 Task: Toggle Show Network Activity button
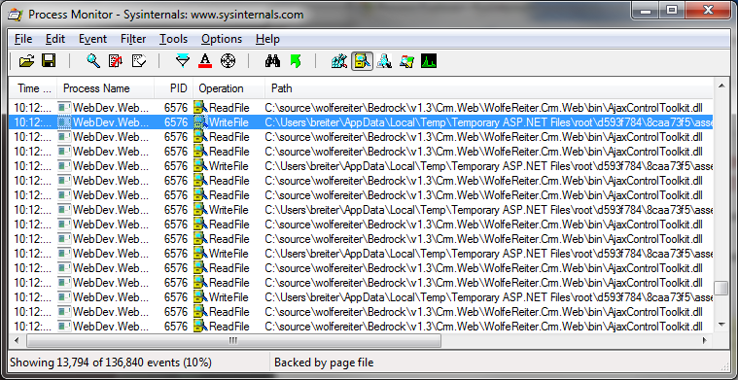coord(384,61)
